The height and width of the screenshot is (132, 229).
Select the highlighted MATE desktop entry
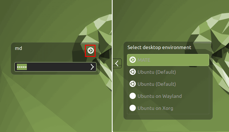point(168,60)
